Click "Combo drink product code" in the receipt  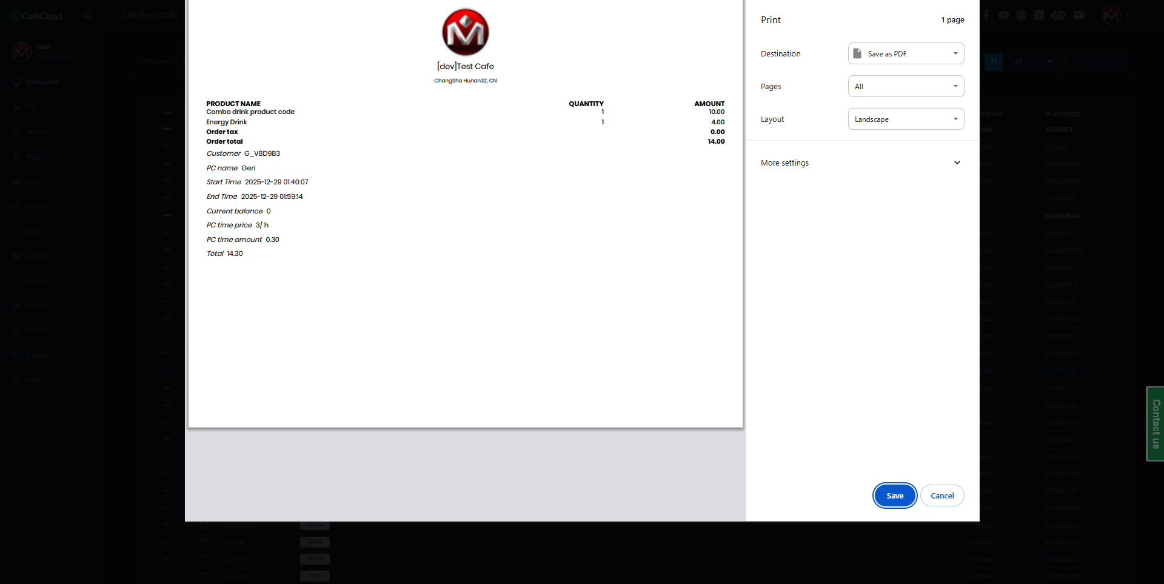point(250,112)
